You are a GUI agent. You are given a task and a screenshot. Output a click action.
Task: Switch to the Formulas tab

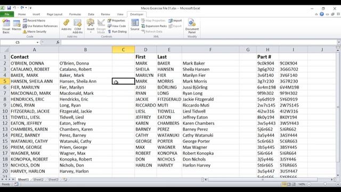tap(75, 14)
